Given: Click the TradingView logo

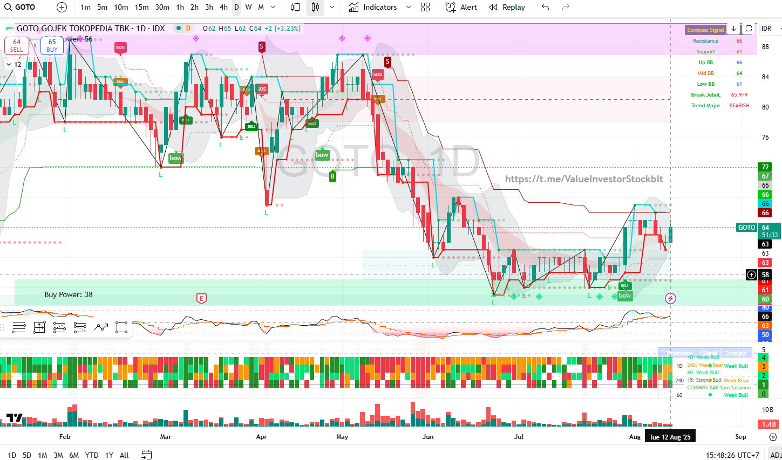Looking at the screenshot, I should (15, 417).
